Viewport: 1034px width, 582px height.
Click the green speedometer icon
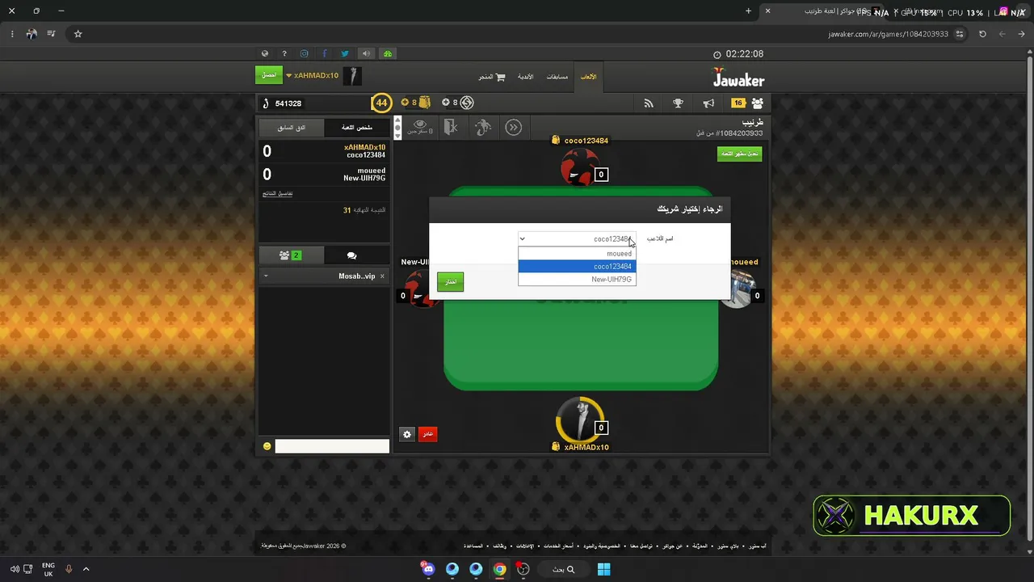click(x=388, y=54)
